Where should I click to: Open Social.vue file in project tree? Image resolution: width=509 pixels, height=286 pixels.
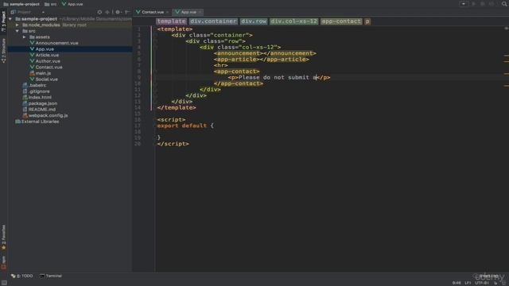(x=46, y=79)
